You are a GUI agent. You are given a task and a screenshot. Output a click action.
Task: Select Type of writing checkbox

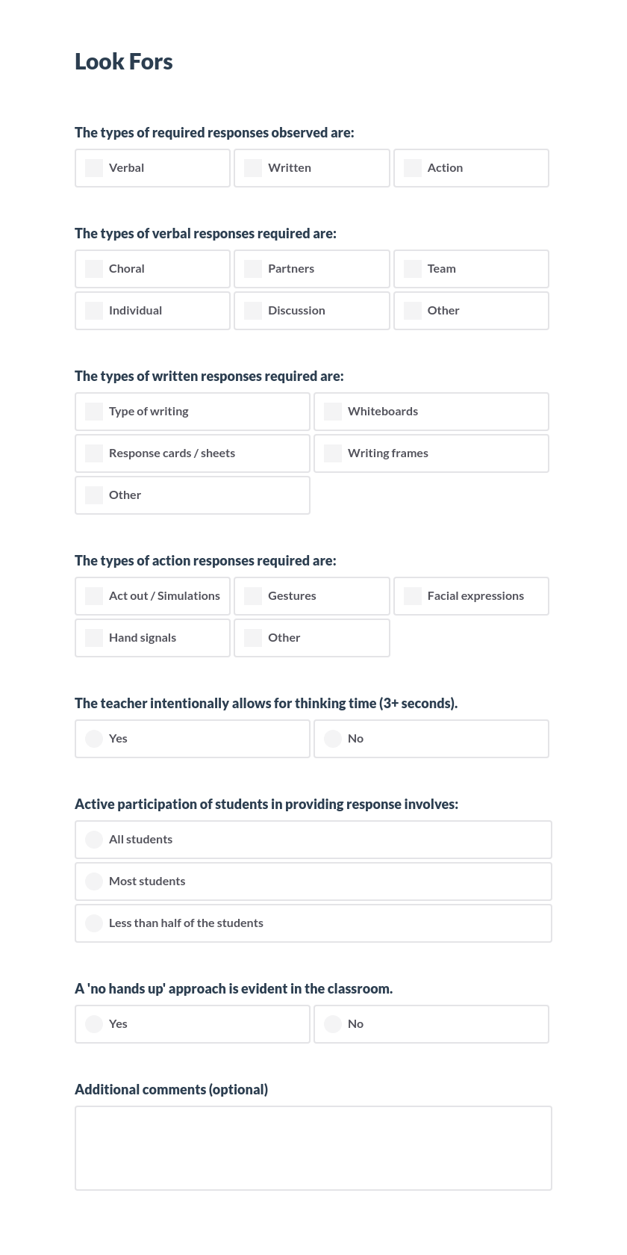93,412
